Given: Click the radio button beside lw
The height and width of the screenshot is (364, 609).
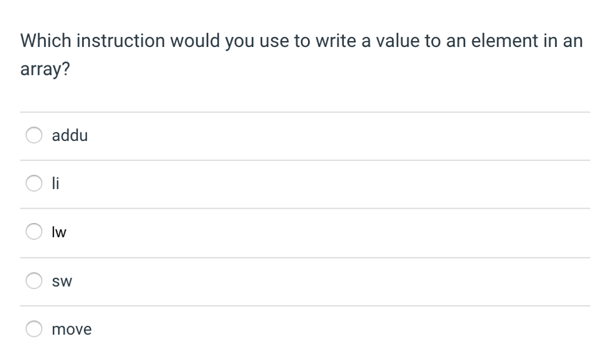Looking at the screenshot, I should tap(34, 231).
